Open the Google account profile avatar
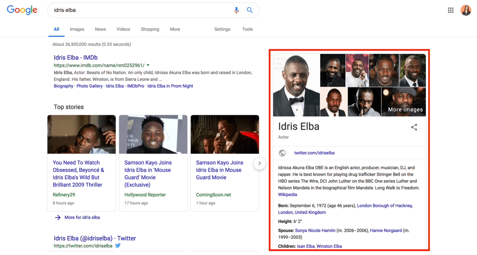Screen dimensions: 477x255 pyautogui.click(x=466, y=10)
